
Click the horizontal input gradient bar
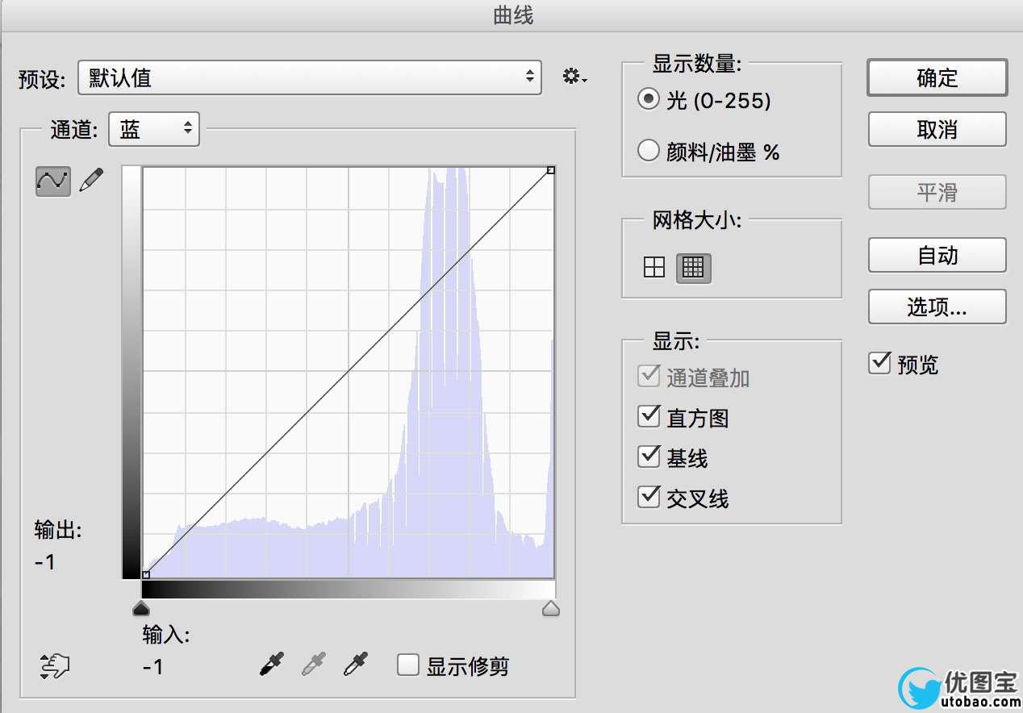pyautogui.click(x=348, y=590)
